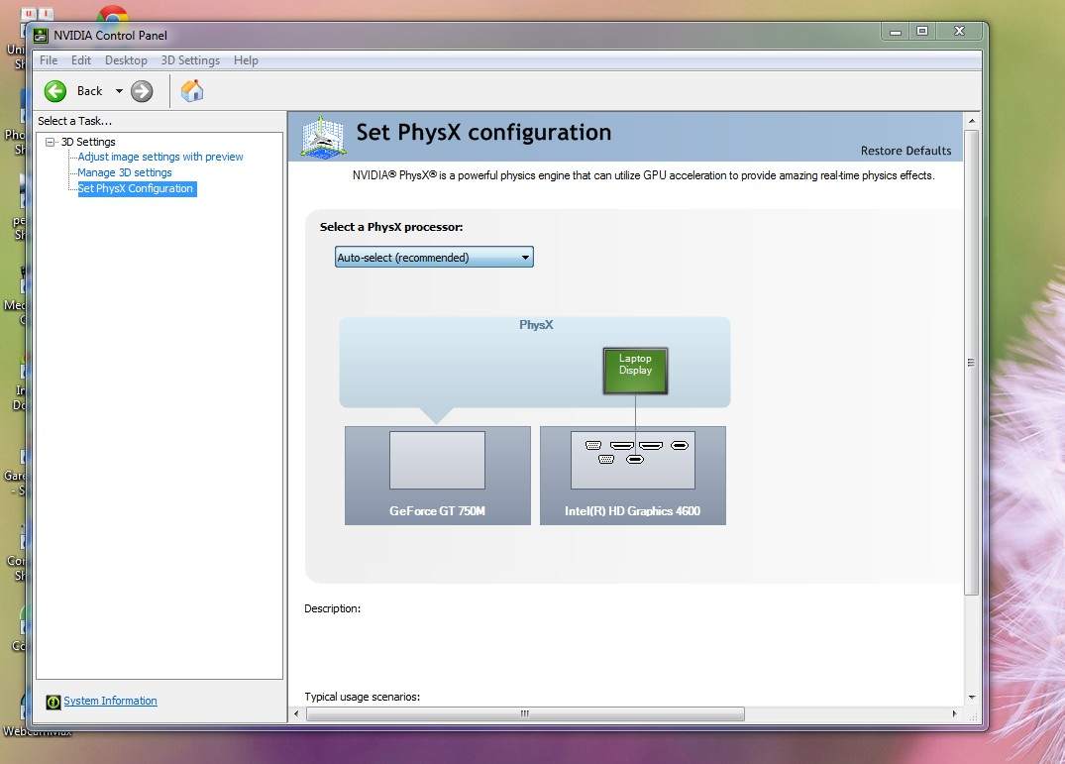Click the horizontal scrollbar left arrow
This screenshot has height=764, width=1065.
pos(296,713)
